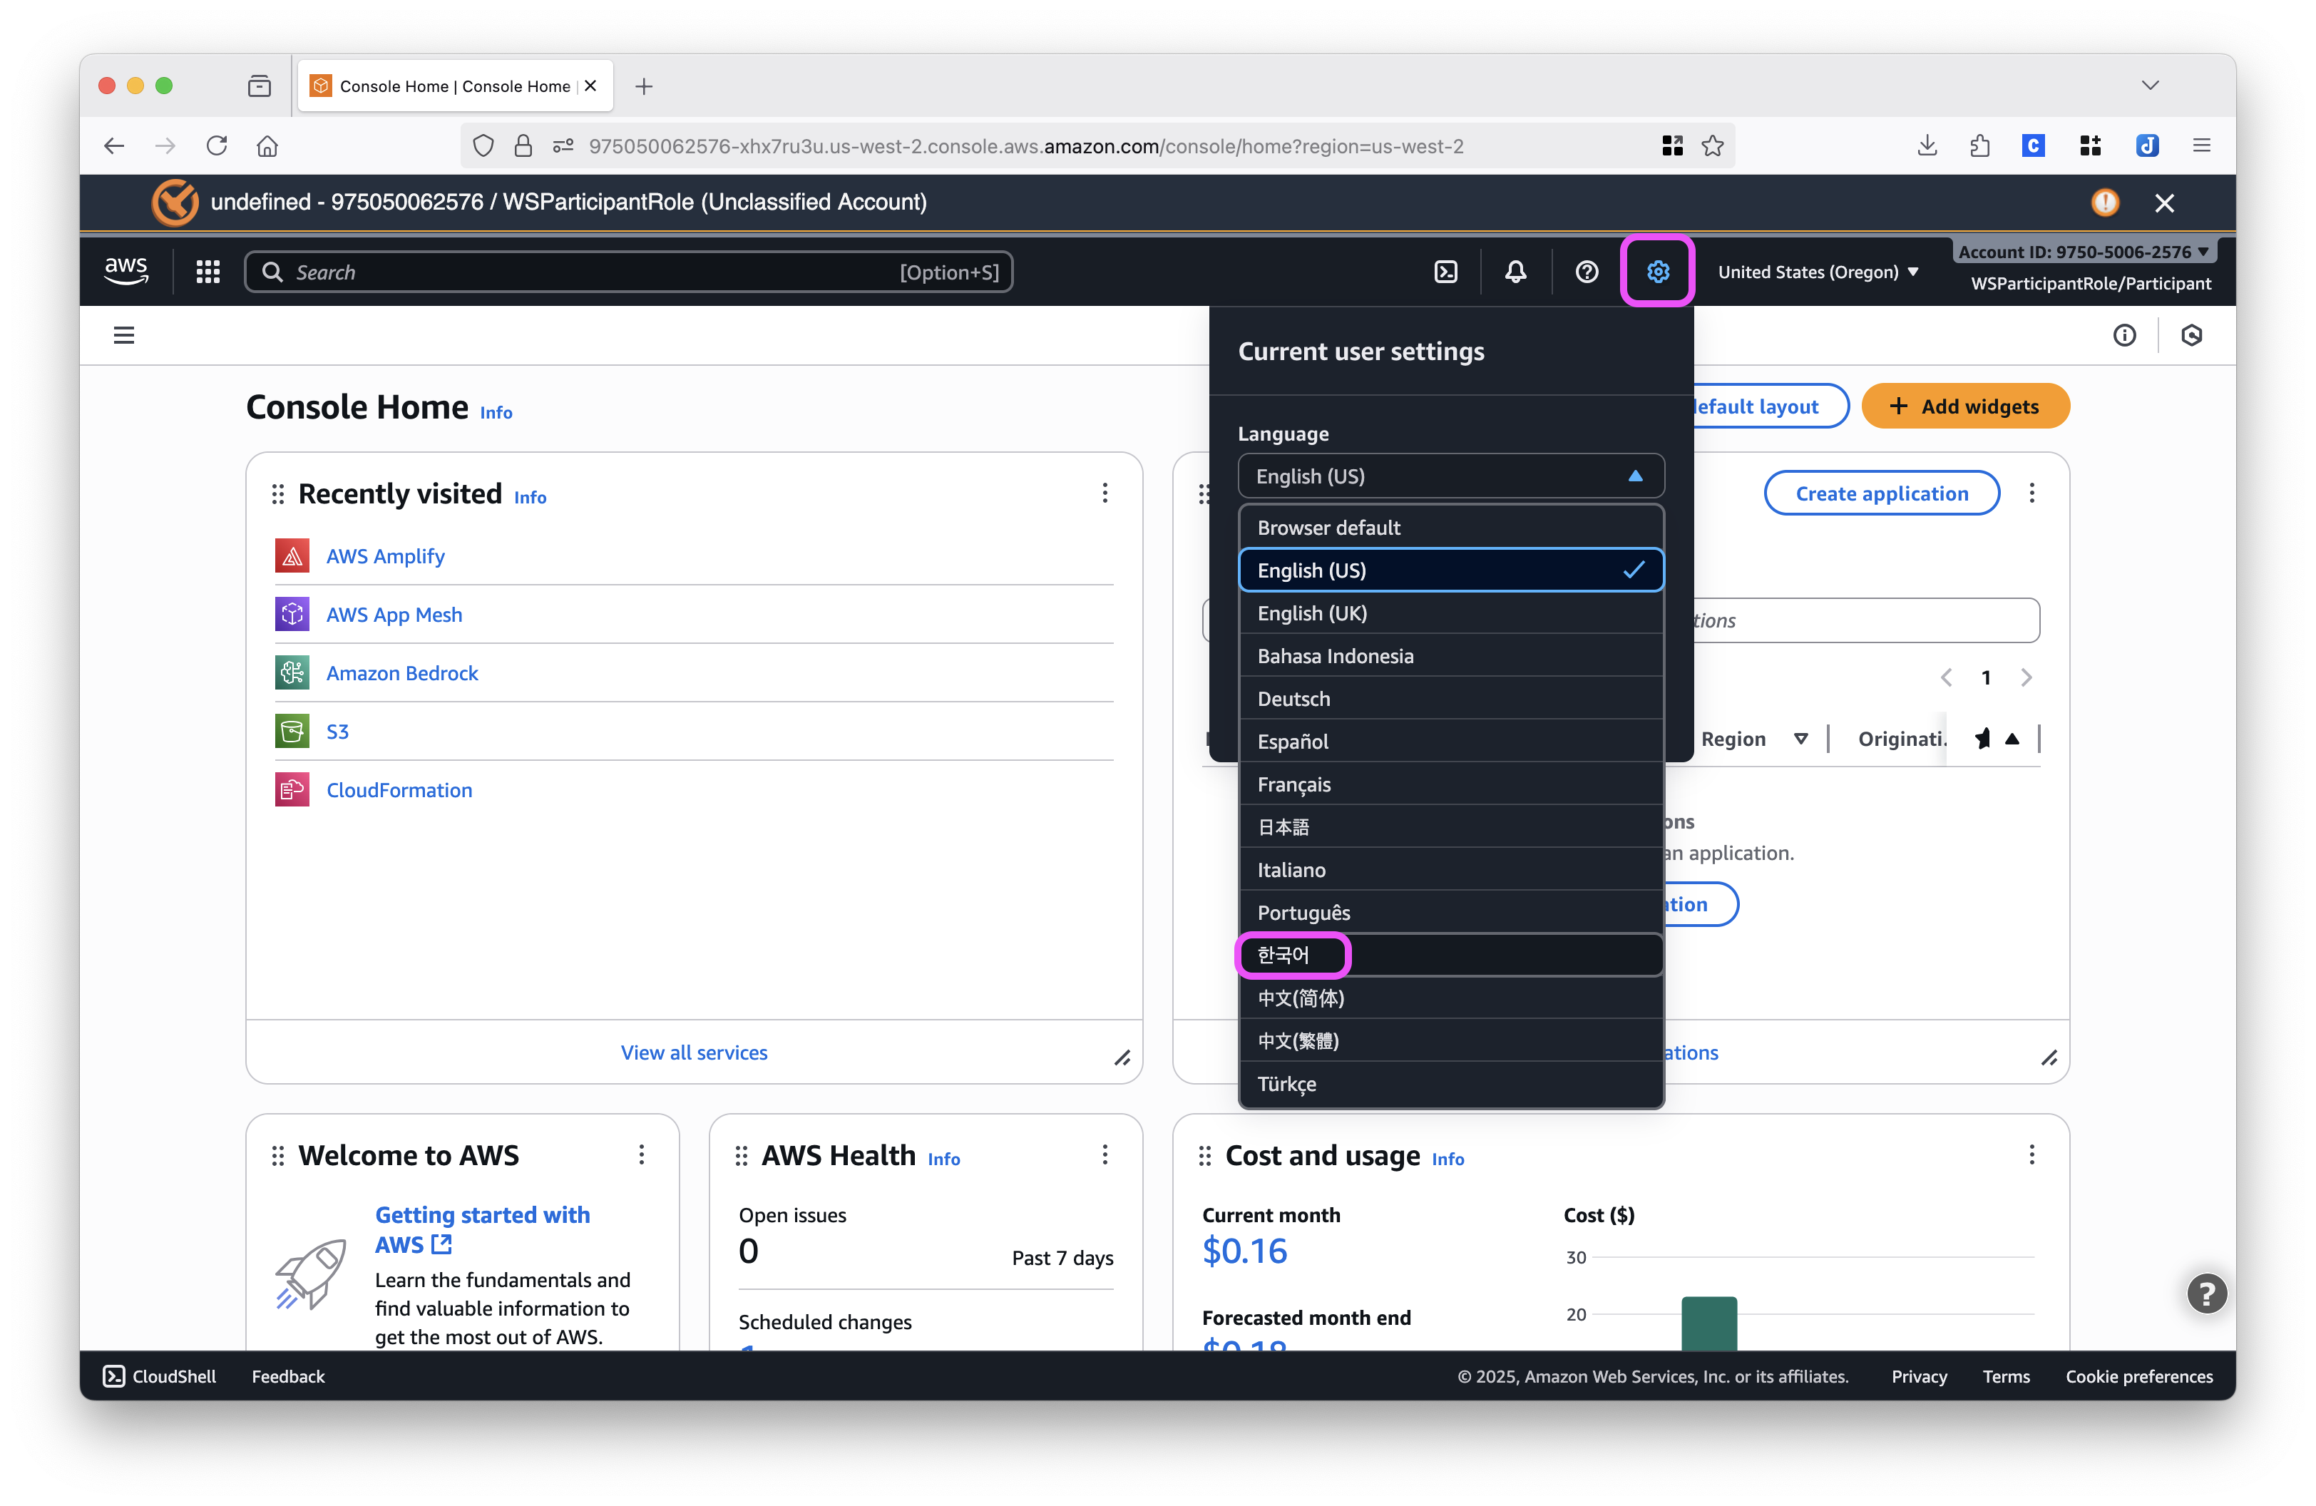The image size is (2316, 1506).
Task: Expand the browser tab list chevron
Action: (x=2150, y=86)
